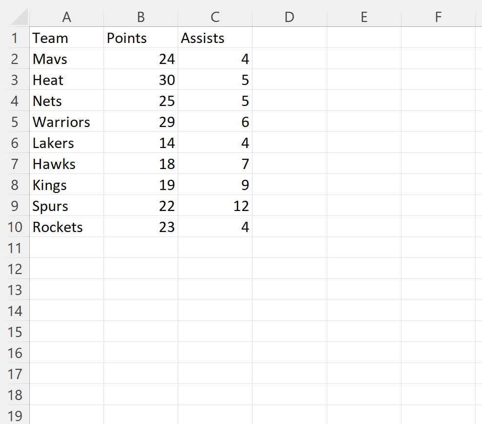Select column F header
Screen dimensions: 482x424
pyautogui.click(x=439, y=17)
